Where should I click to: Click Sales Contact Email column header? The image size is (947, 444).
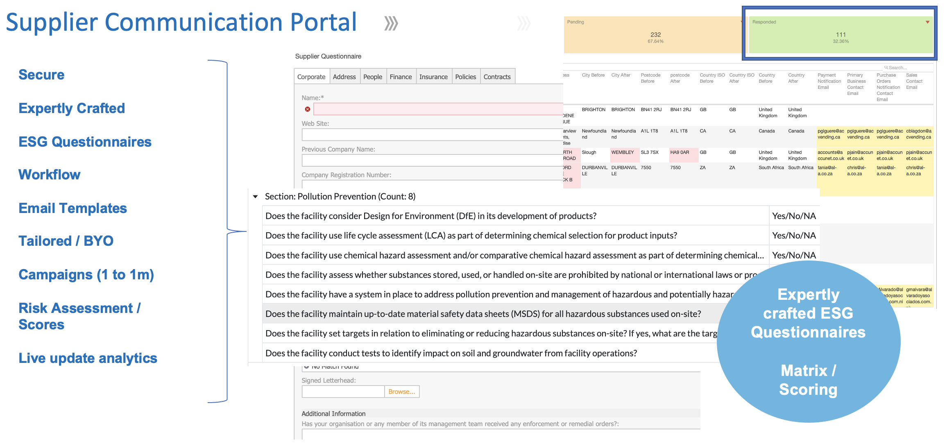[x=914, y=81]
